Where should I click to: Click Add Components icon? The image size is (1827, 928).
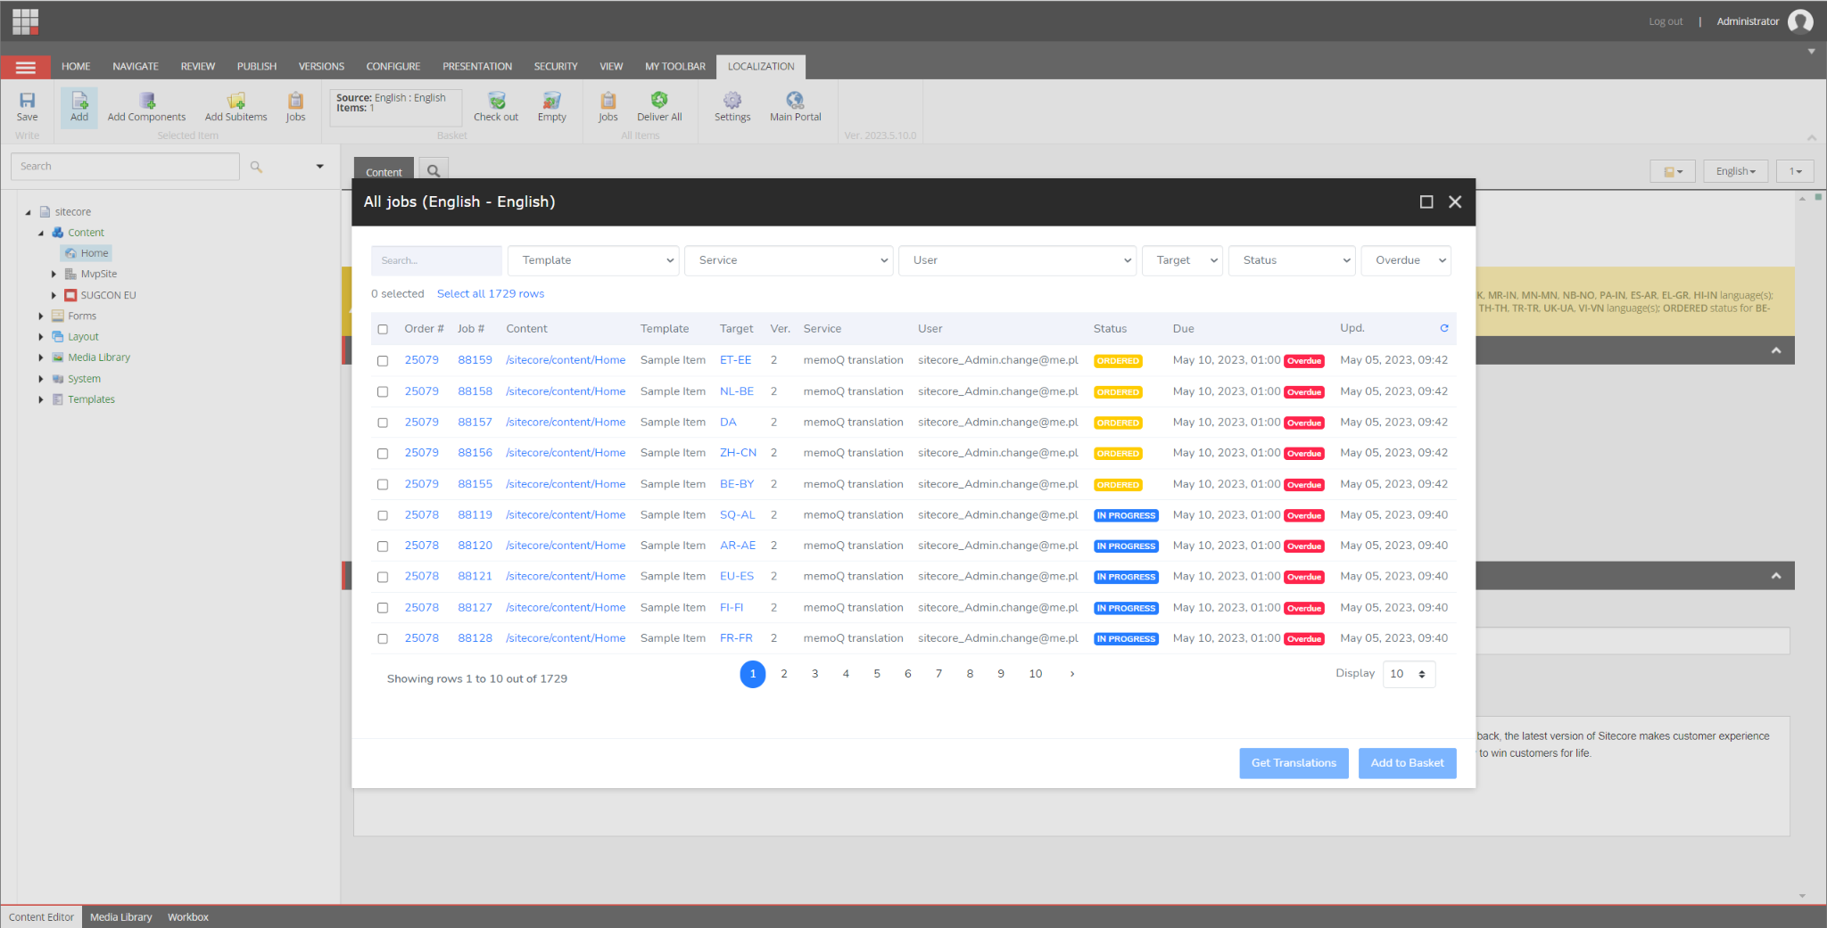(x=147, y=101)
